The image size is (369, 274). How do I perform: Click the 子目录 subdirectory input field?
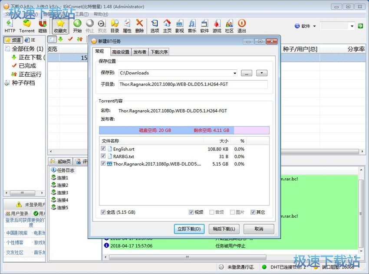[193, 84]
